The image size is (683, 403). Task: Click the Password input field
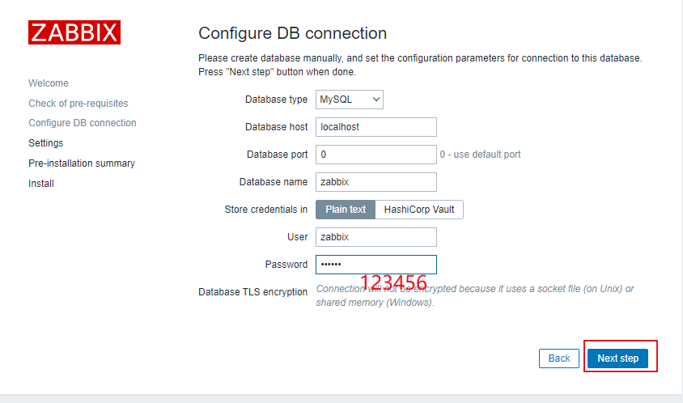(x=376, y=265)
